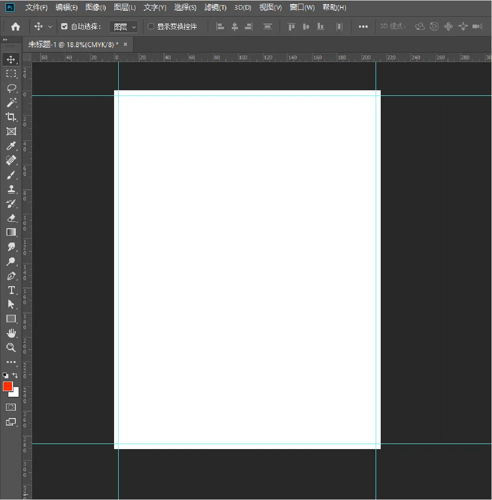Expand the toolbox double-arrow toggle
This screenshot has width=492, height=500.
tap(5, 39)
